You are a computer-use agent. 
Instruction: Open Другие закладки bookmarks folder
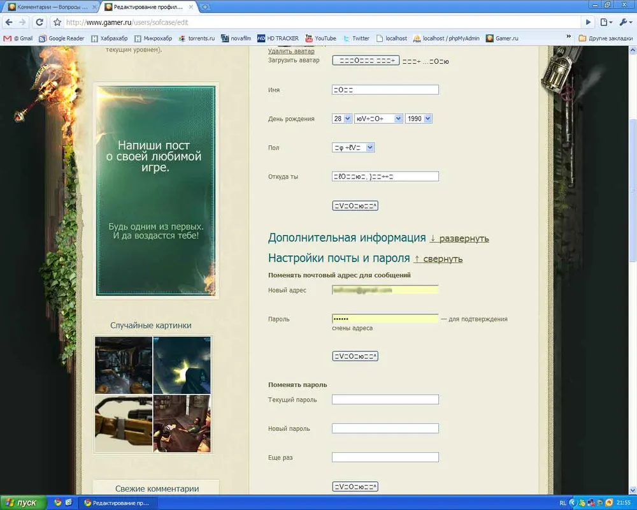(x=604, y=38)
